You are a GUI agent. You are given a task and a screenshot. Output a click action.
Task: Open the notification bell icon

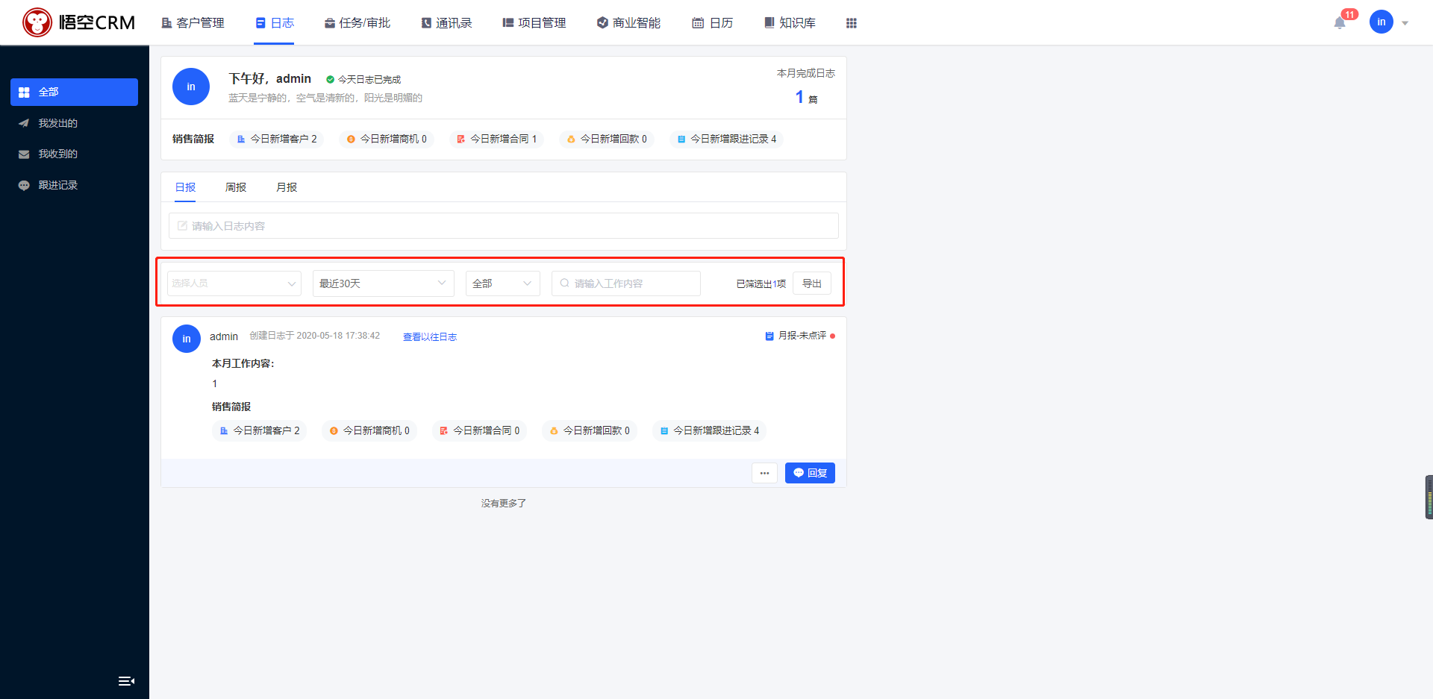[x=1340, y=22]
